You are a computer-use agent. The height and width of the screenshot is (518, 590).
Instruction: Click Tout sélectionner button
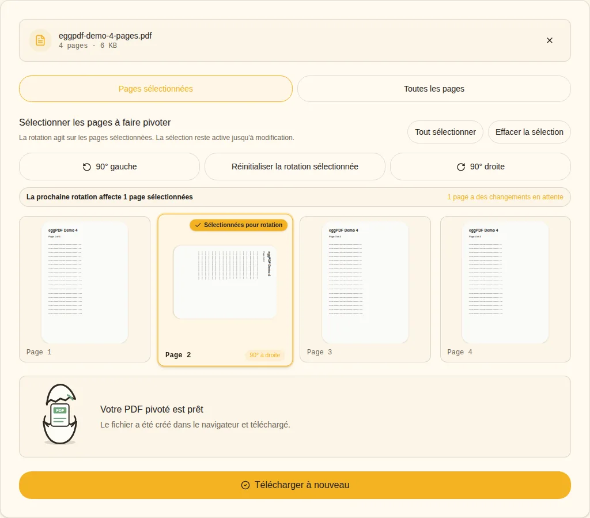point(445,132)
